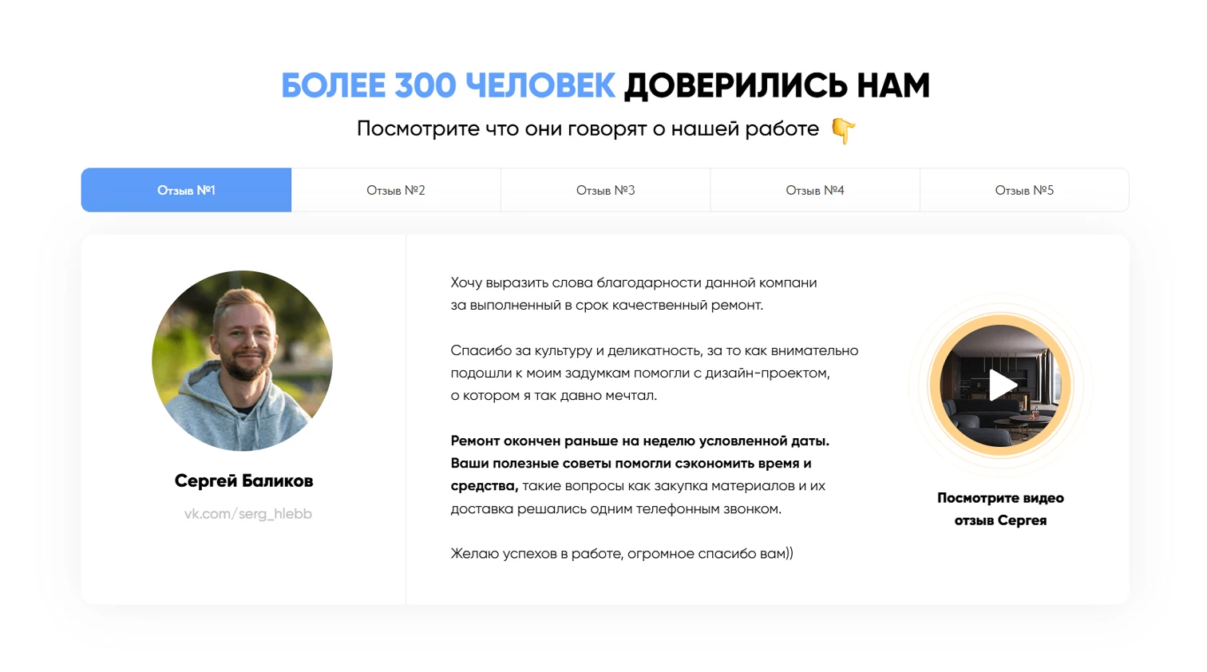Viewport: 1207px width, 672px height.
Task: Click the subtitle Посмотрите что они говорят
Action: (588, 129)
